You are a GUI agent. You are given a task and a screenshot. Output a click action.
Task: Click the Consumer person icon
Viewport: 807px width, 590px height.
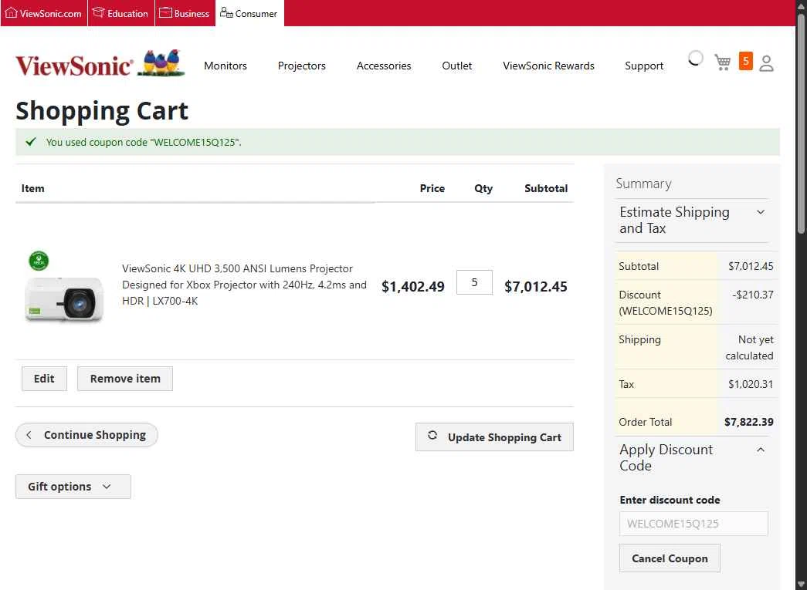click(x=226, y=12)
